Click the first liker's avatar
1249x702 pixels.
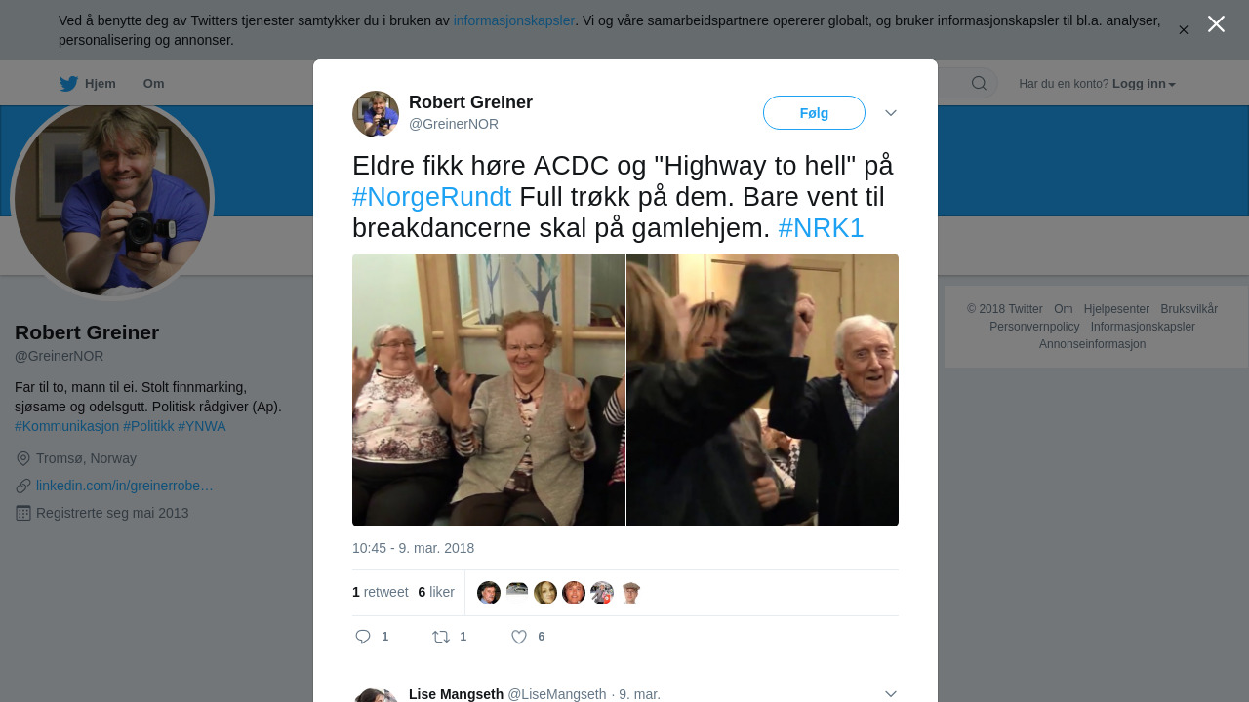point(489,593)
